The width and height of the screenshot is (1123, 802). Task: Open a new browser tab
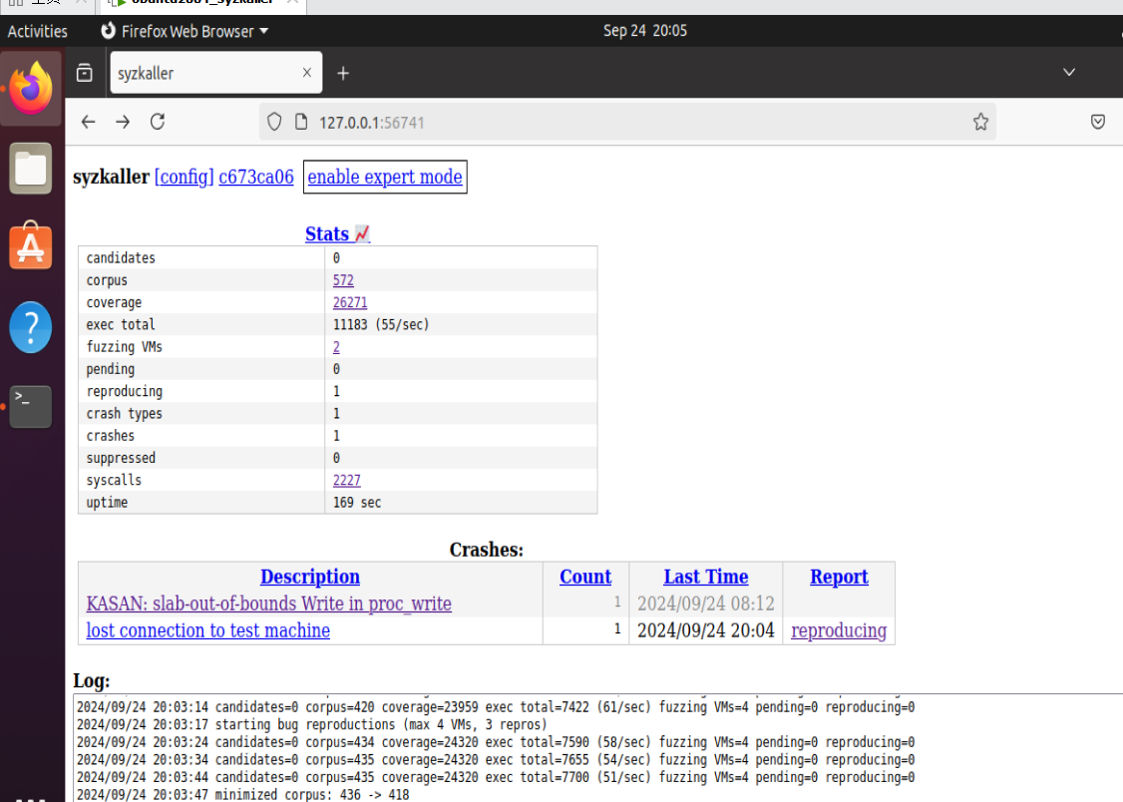click(343, 73)
